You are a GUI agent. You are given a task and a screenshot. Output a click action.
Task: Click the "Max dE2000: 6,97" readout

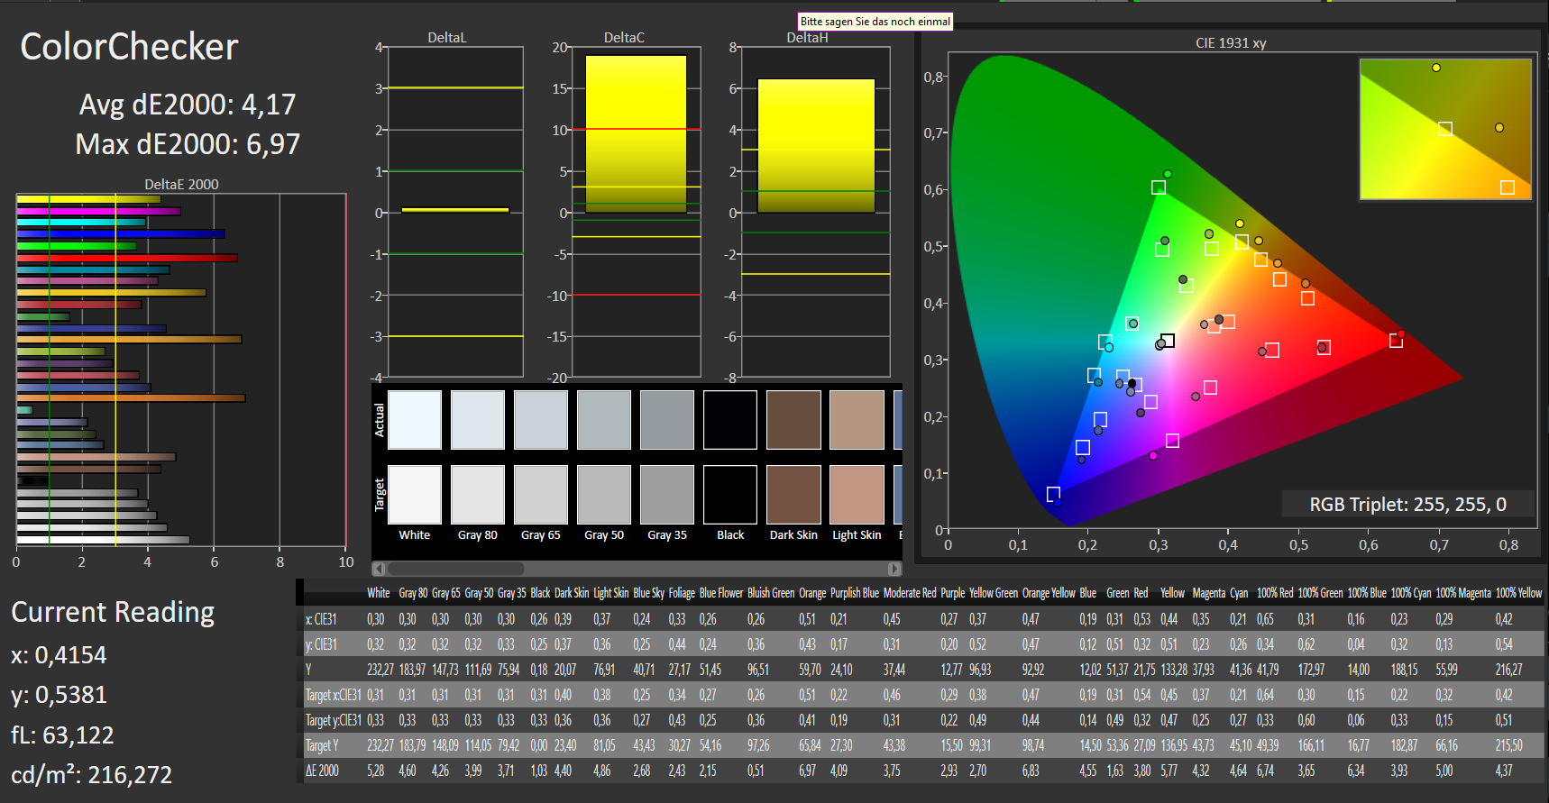click(x=188, y=144)
